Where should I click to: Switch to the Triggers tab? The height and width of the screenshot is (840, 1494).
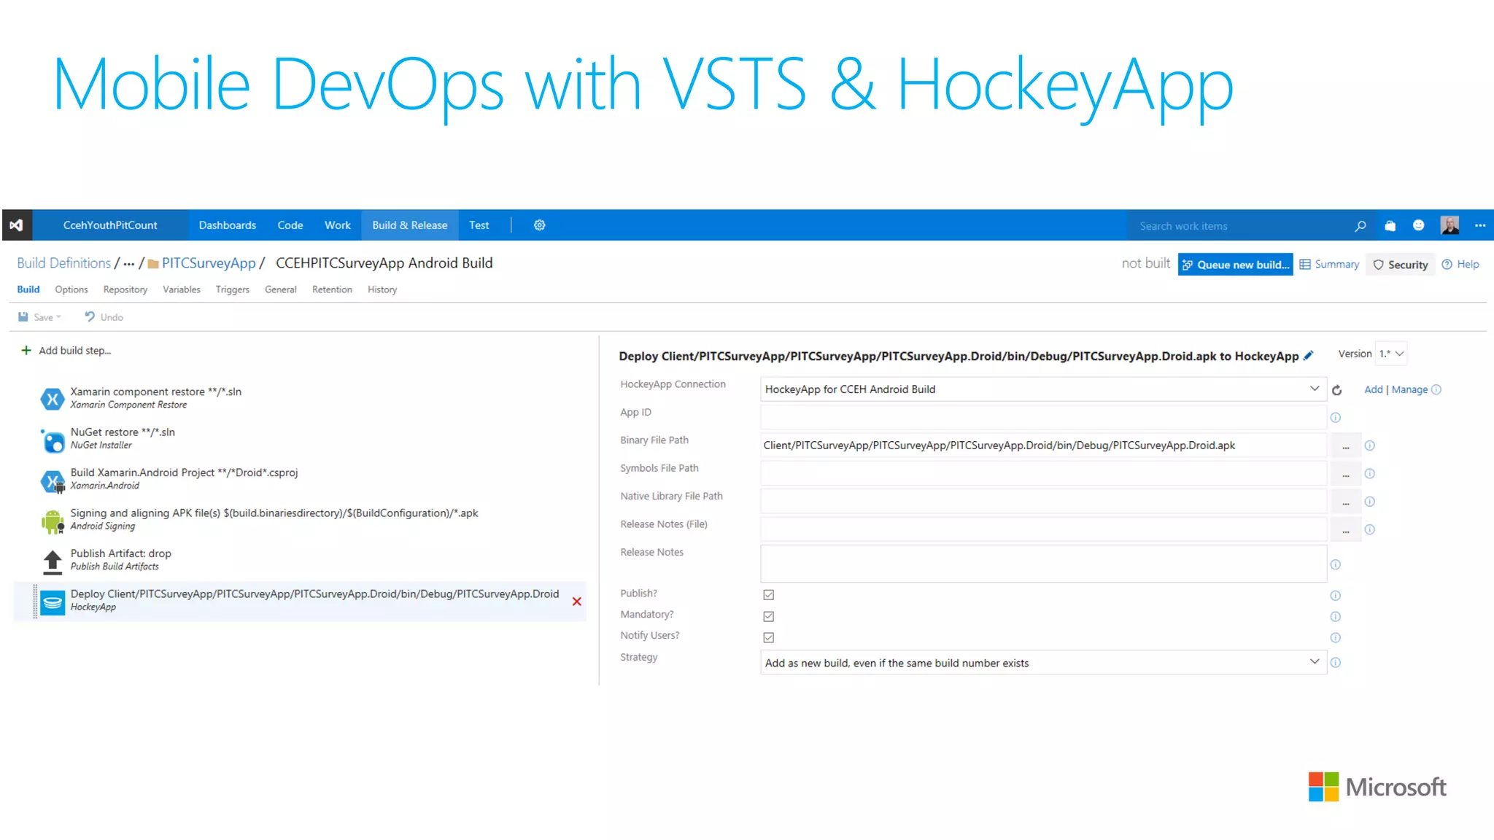click(x=233, y=289)
